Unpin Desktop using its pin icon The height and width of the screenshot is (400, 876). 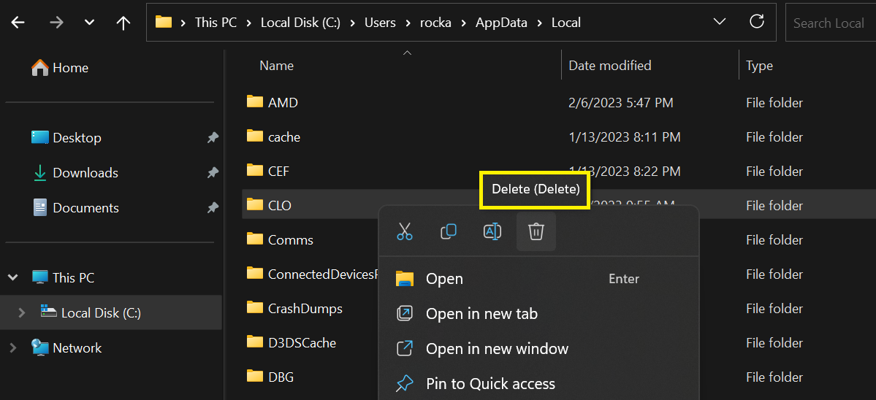pos(213,138)
